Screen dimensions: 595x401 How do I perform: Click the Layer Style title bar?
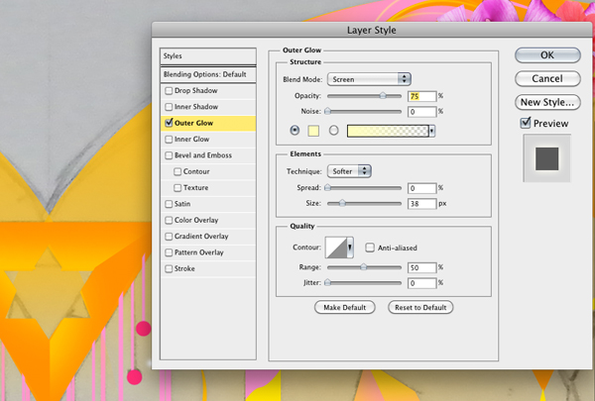pyautogui.click(x=372, y=30)
